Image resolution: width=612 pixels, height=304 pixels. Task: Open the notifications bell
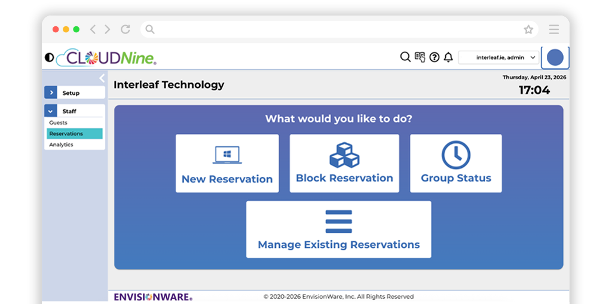[448, 57]
